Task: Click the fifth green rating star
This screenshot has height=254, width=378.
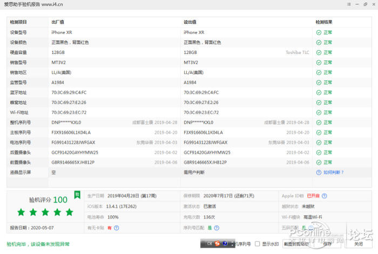Action: coord(70,212)
